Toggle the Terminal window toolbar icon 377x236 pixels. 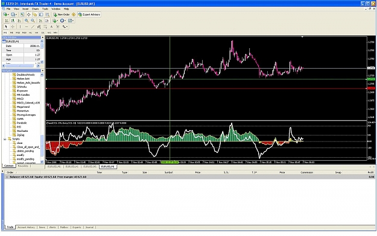(41, 14)
